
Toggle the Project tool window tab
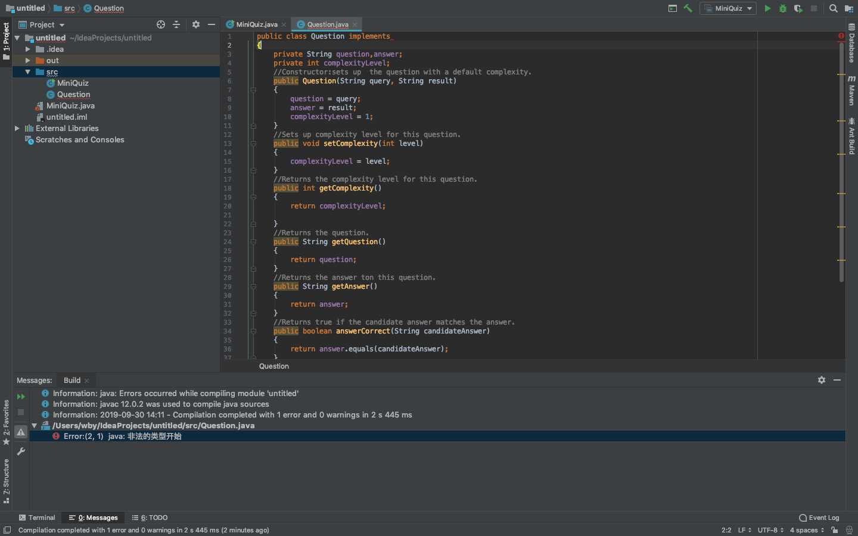coord(6,40)
